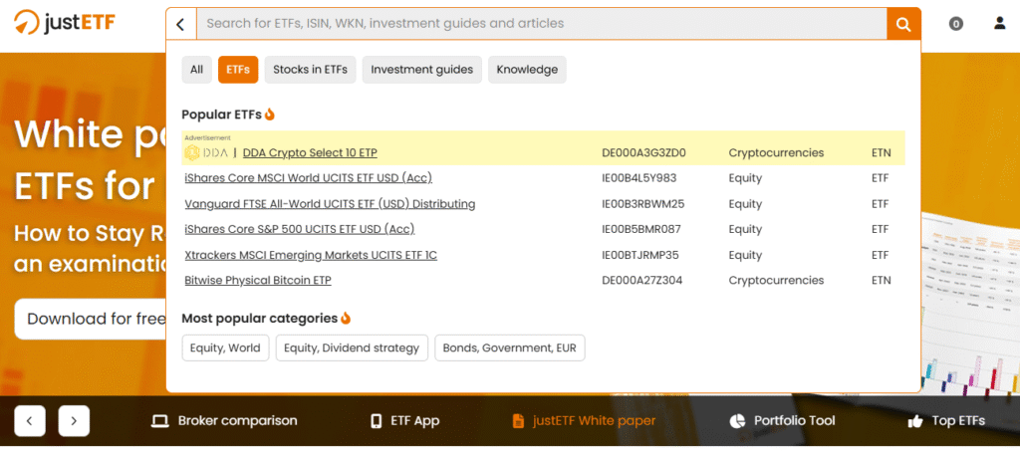Click the back arrow in search bar
Screen dimensions: 1020x465
(180, 24)
